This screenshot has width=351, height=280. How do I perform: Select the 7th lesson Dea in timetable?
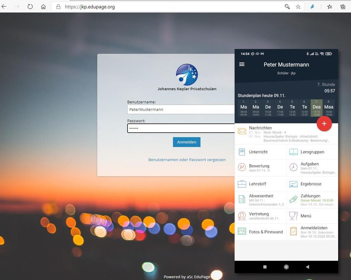[x=316, y=108]
